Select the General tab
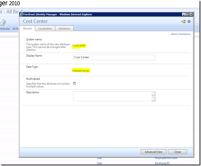The width and height of the screenshot is (201, 166). coord(27,28)
